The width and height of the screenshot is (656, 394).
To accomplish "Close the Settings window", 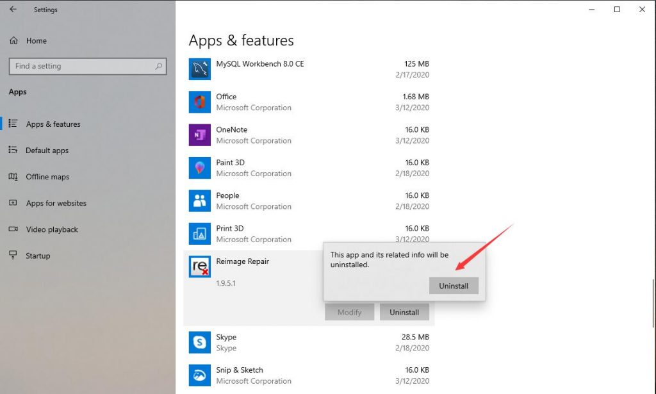I will pyautogui.click(x=642, y=9).
